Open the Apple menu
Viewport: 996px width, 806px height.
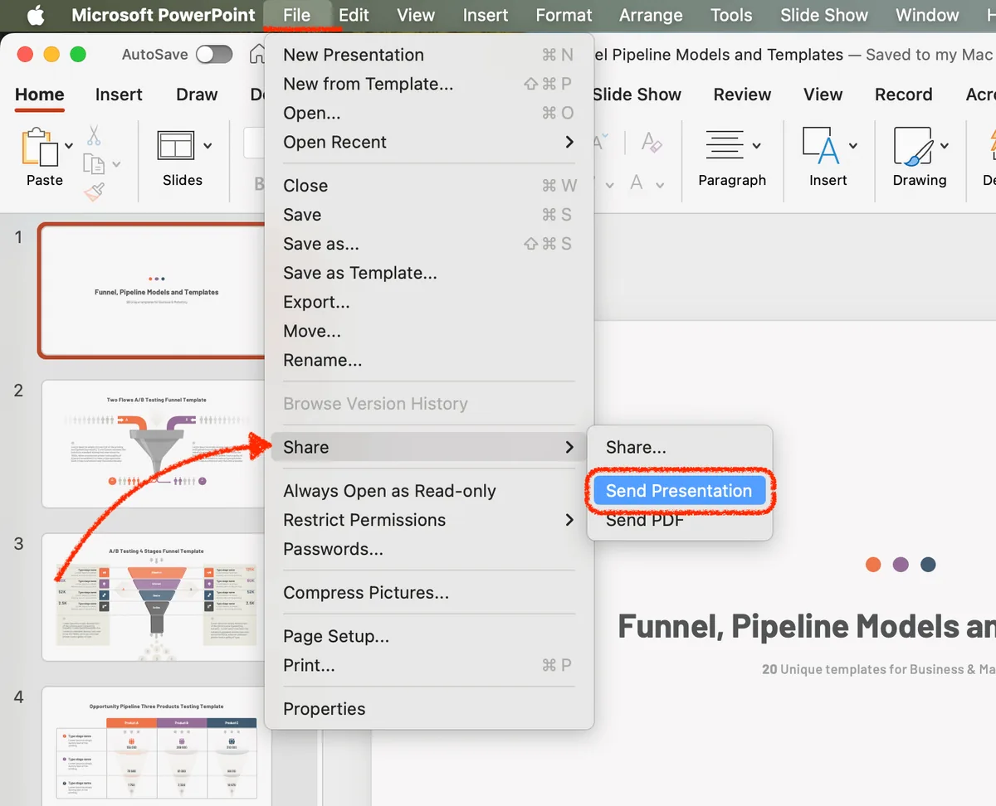click(x=36, y=15)
